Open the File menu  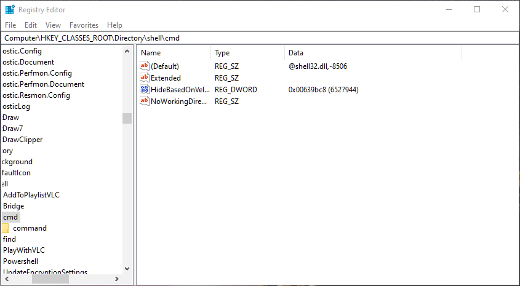point(10,25)
